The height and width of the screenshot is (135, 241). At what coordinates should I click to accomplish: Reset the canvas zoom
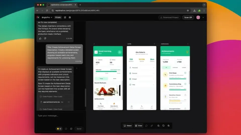coord(163,126)
